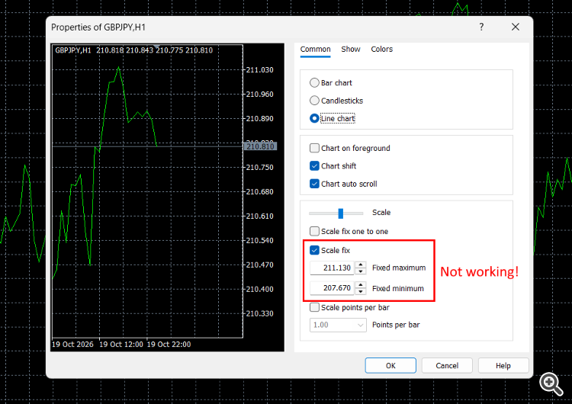The height and width of the screenshot is (404, 572).
Task: Click the Fixed maximum label
Action: (399, 268)
